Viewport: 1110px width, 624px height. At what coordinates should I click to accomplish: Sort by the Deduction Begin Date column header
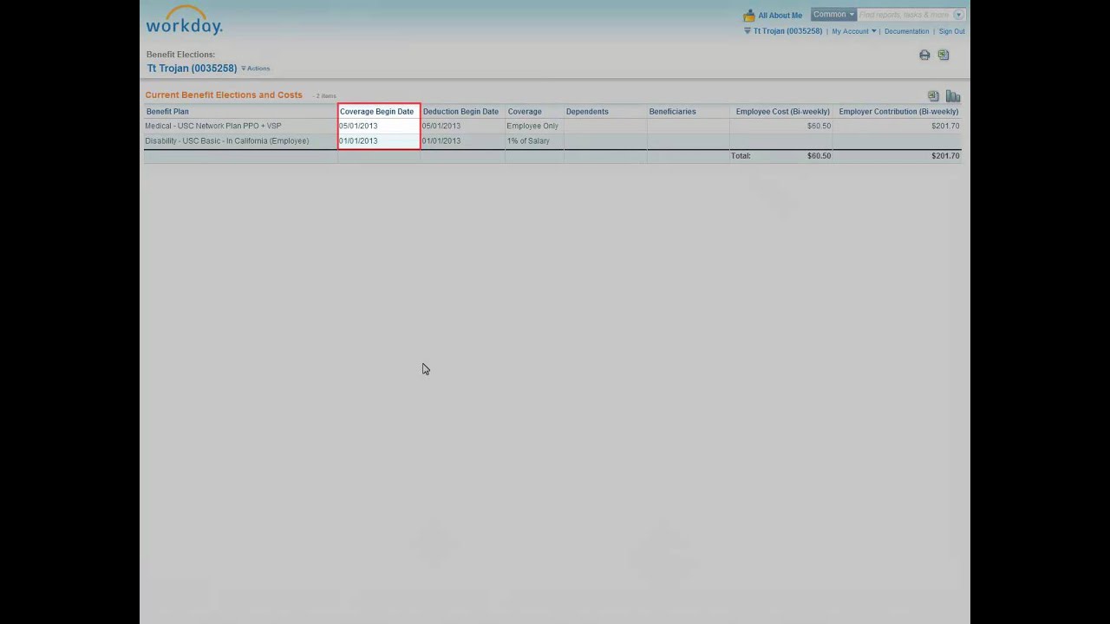pyautogui.click(x=460, y=112)
